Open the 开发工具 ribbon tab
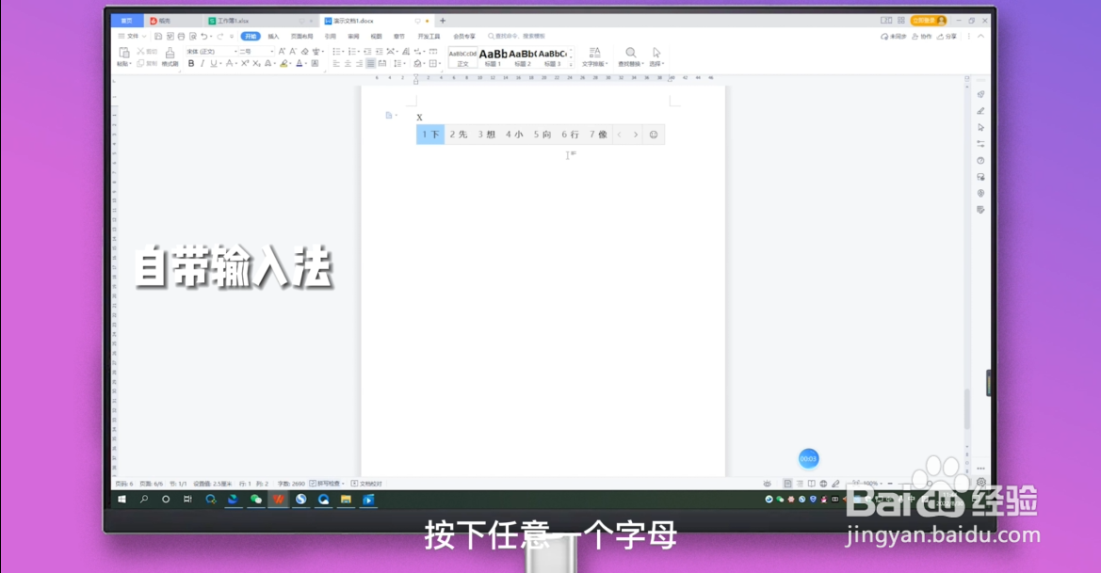The width and height of the screenshot is (1101, 573). [429, 37]
